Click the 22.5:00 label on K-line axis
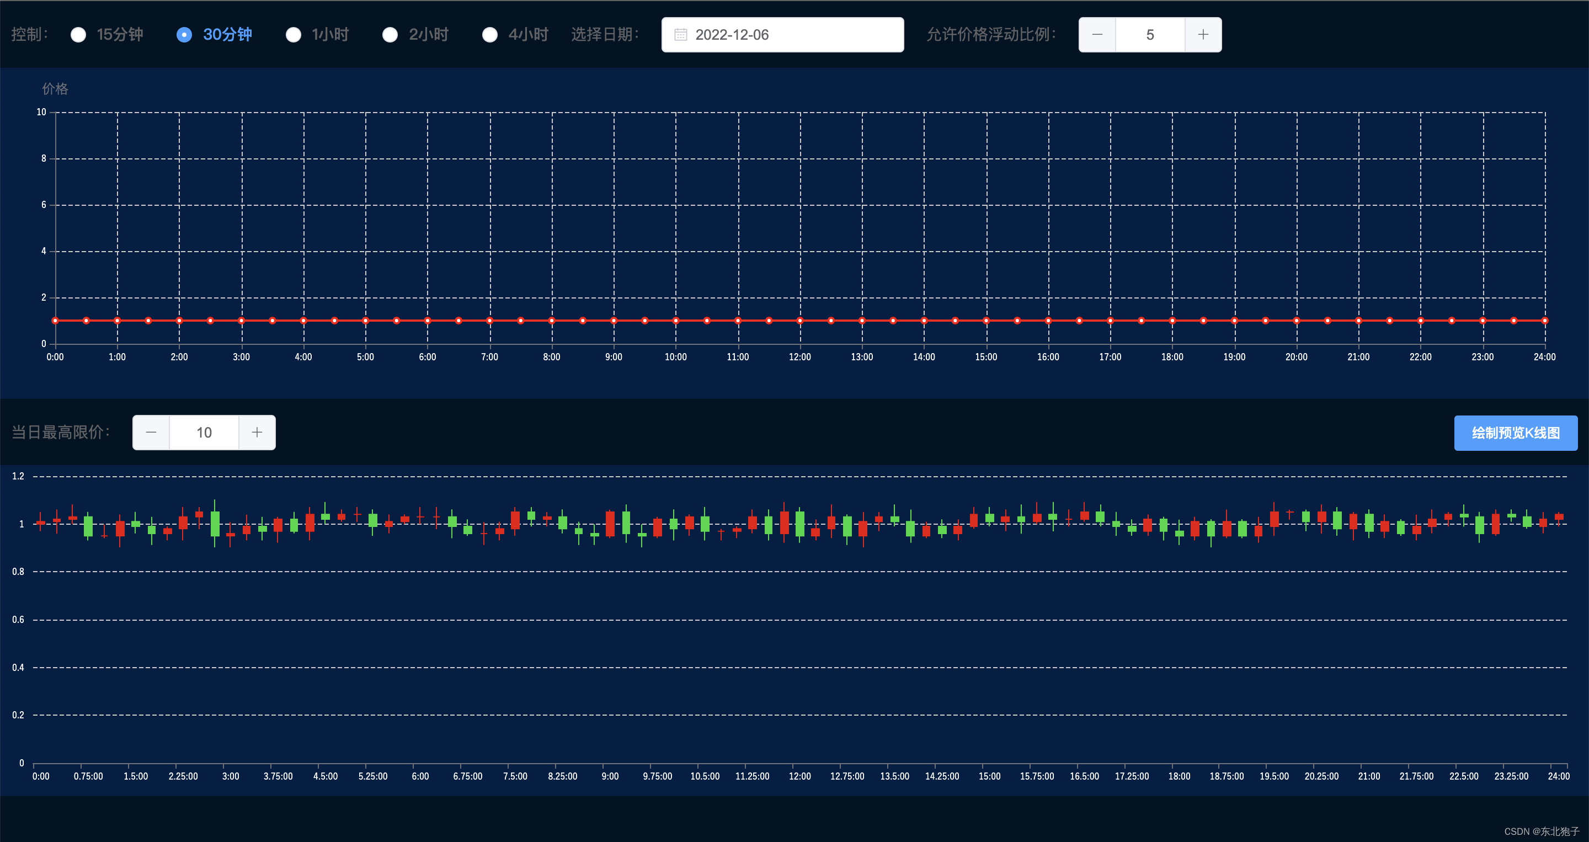Screen dimensions: 1589x842 (1464, 776)
